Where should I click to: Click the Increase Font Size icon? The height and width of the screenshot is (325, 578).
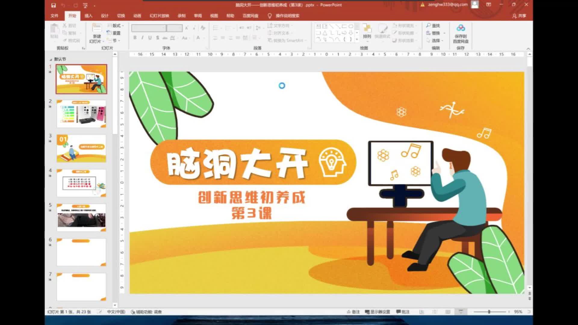point(187,28)
